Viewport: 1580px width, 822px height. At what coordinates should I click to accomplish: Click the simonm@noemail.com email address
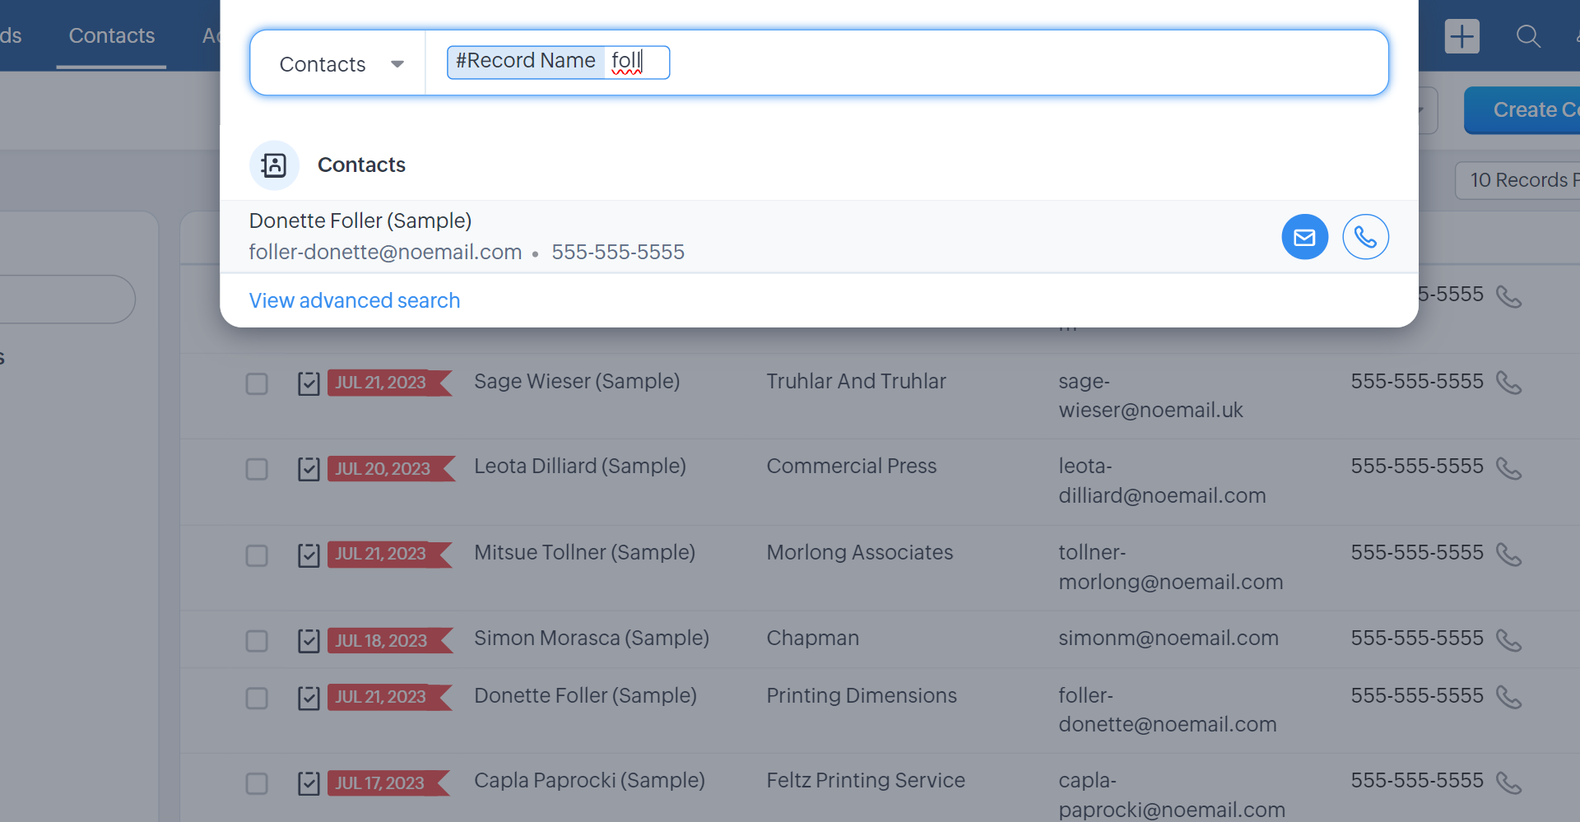(x=1169, y=638)
